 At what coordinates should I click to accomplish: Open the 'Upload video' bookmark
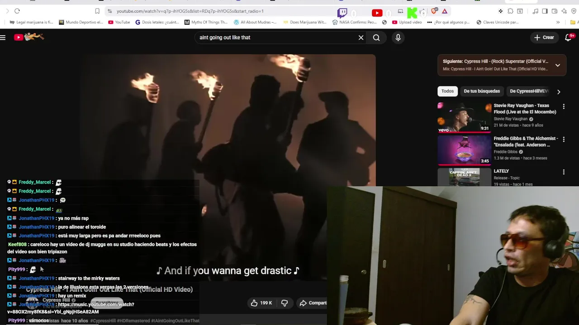point(407,22)
